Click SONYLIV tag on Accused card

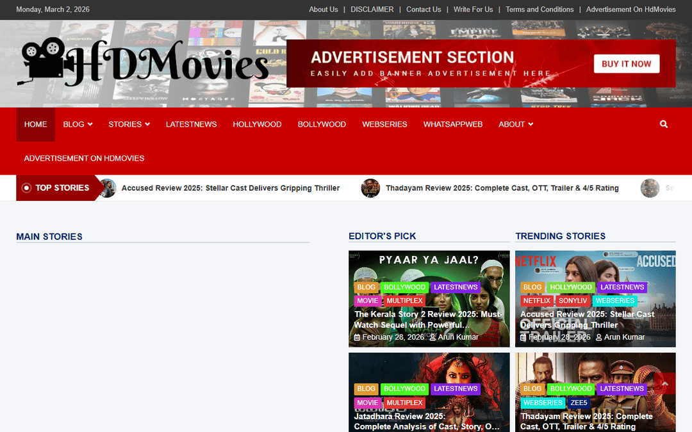point(573,301)
